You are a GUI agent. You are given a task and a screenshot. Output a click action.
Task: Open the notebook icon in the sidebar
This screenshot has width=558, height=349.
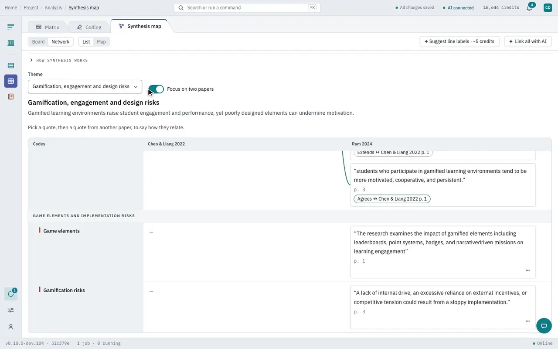coord(11,96)
